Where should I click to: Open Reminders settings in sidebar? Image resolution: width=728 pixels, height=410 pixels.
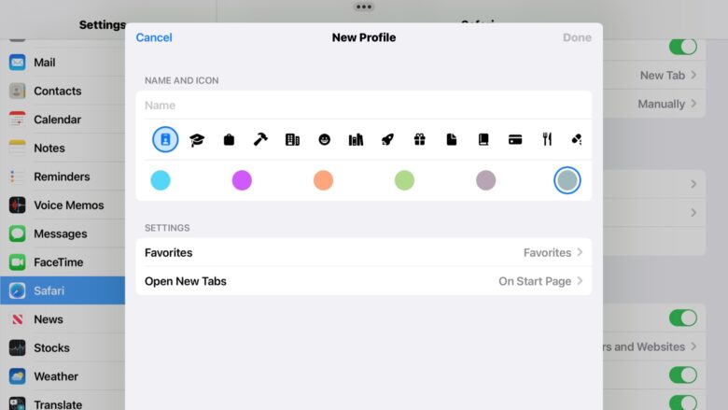tap(63, 177)
